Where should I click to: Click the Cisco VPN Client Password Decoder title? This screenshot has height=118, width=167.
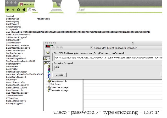[x=115, y=48]
